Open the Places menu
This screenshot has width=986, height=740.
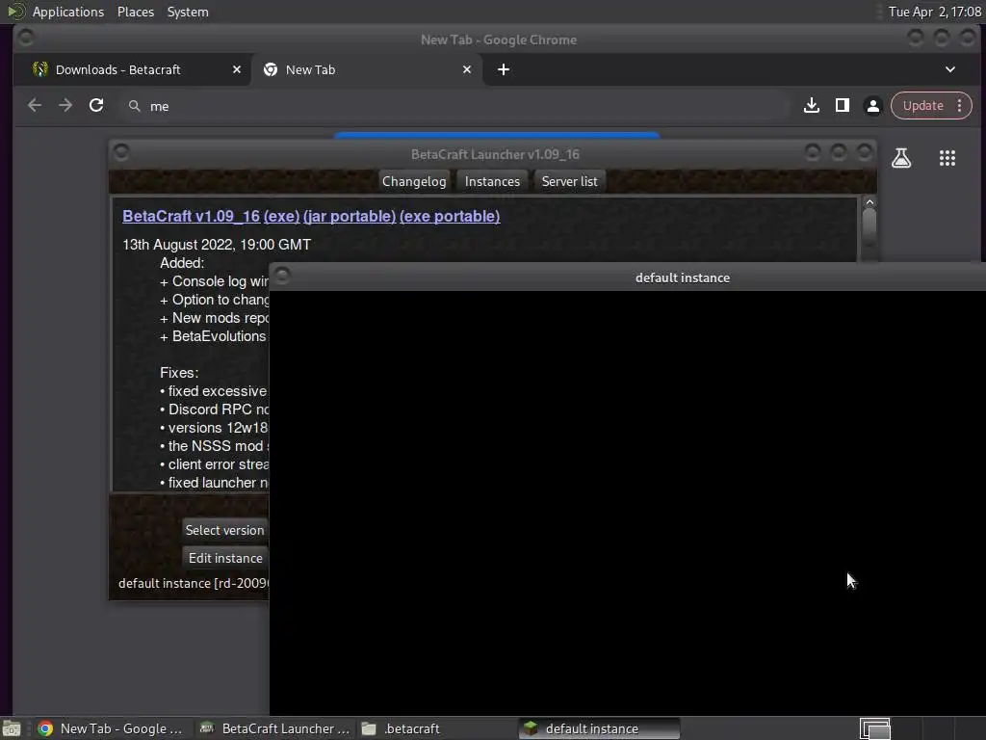136,12
